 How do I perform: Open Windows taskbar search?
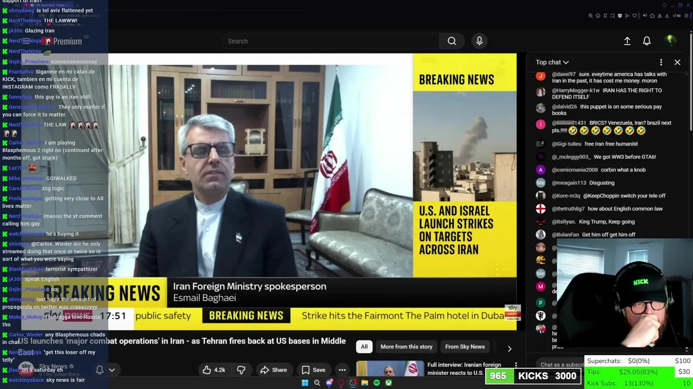317,383
